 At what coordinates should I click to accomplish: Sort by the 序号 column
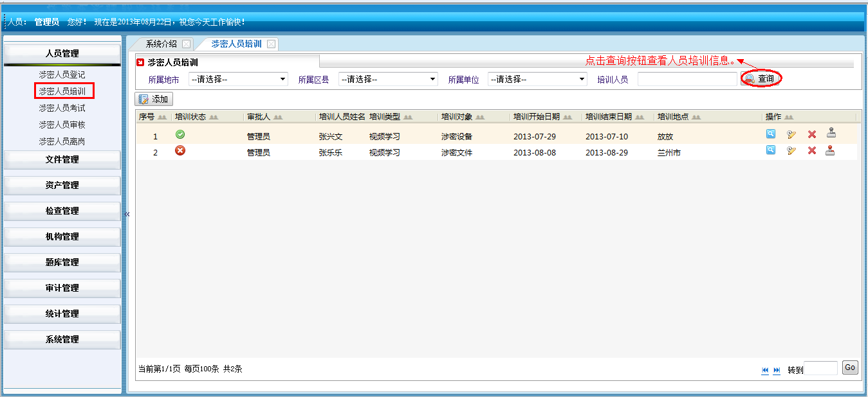[152, 117]
